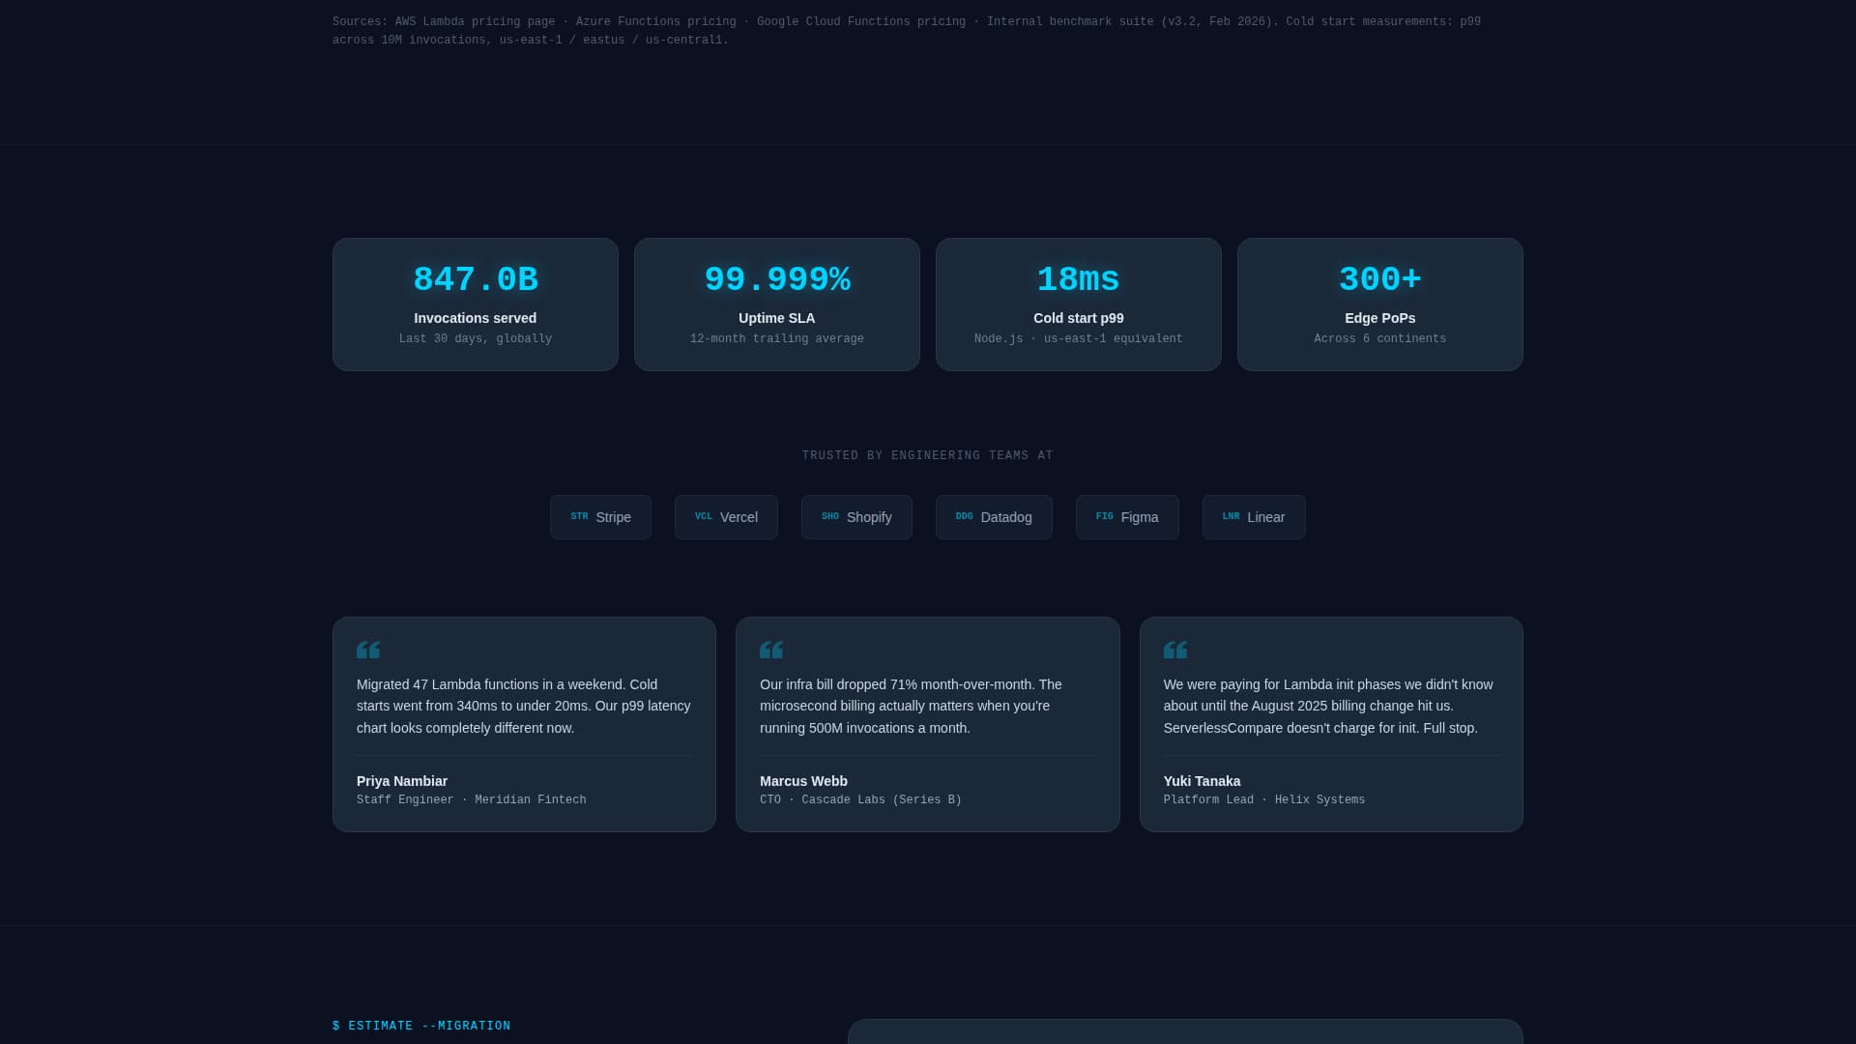Click 'Staff Engineer · Meridian Fintech' subtitle
Image resolution: width=1856 pixels, height=1044 pixels.
(472, 800)
